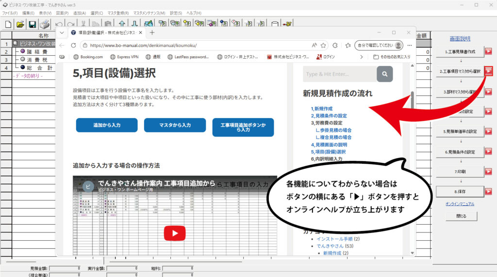The image size is (497, 277).
Task: Open the オンラインマニュアル link
Action: coord(460,204)
